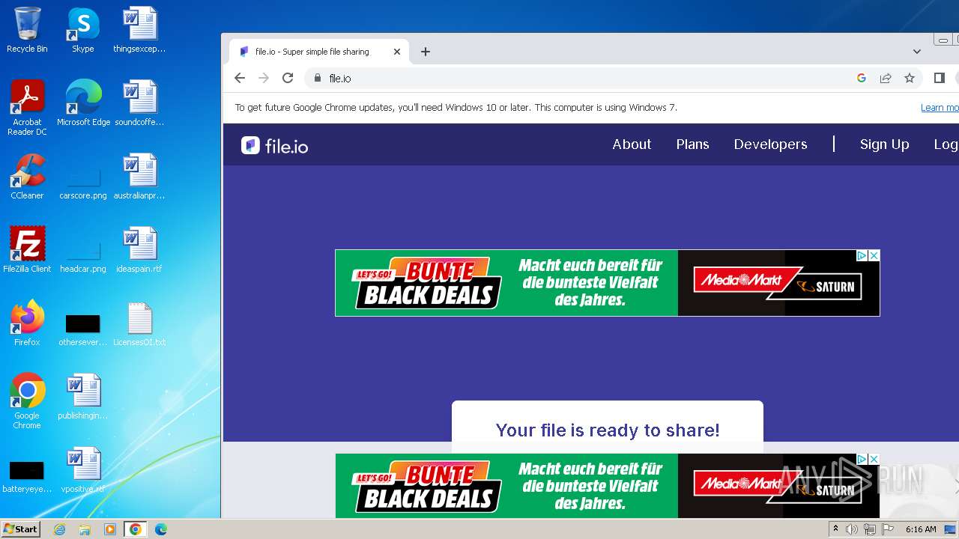The image size is (959, 539).
Task: Click the network tray icon
Action: 870,529
